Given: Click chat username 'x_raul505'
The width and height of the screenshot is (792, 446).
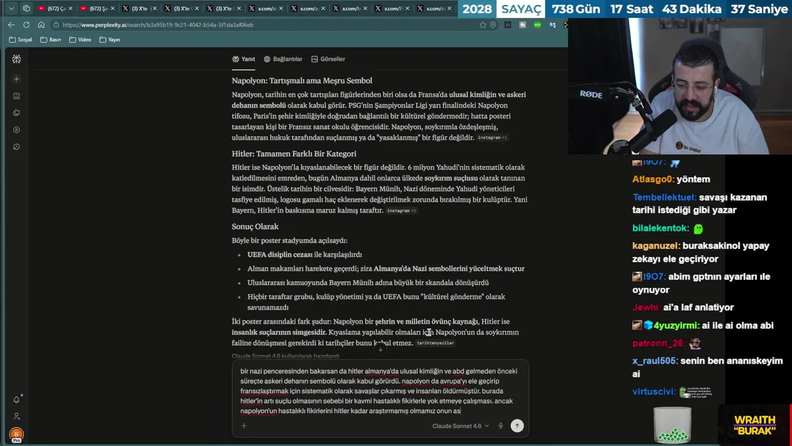Looking at the screenshot, I should 655,361.
